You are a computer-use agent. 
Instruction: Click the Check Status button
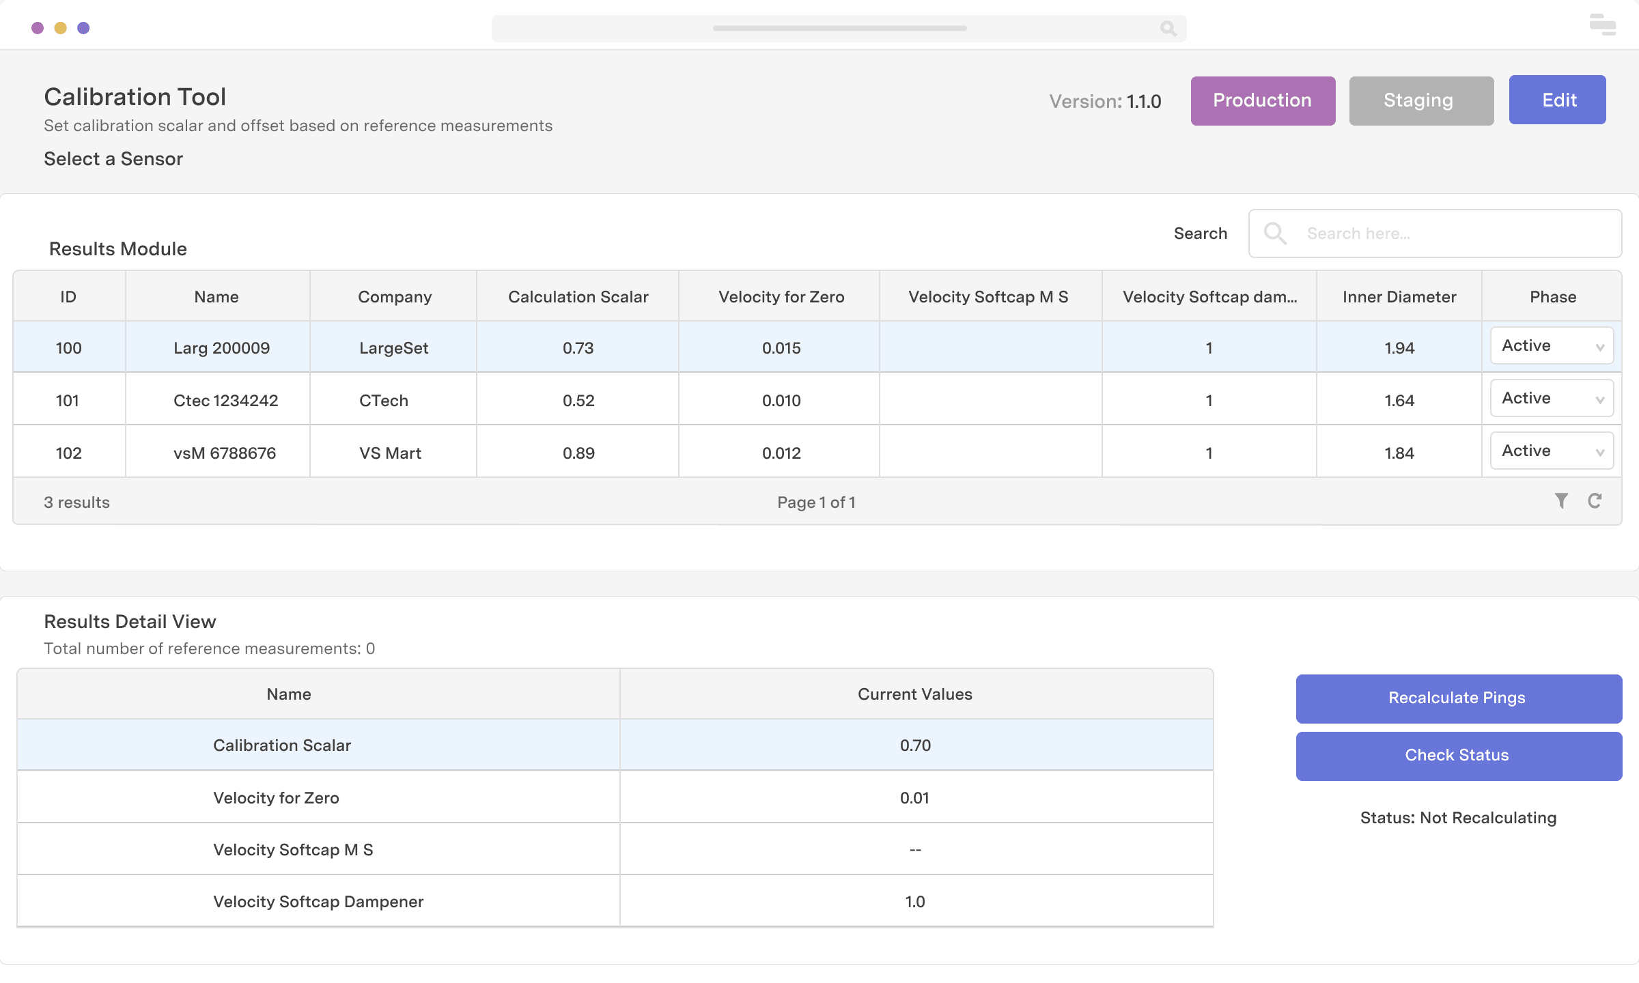pyautogui.click(x=1459, y=756)
